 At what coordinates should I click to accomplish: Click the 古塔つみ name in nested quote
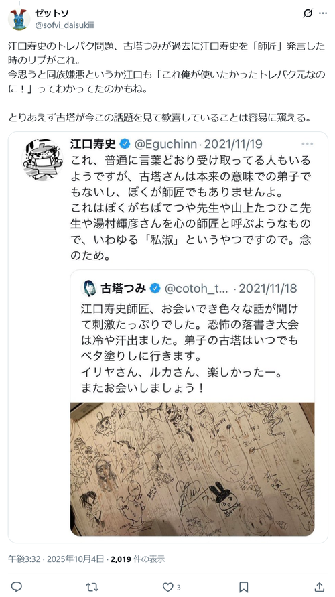[123, 289]
